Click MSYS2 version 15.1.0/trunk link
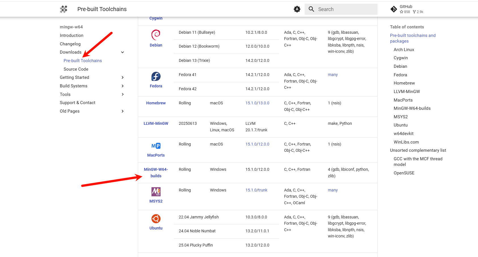 [x=256, y=190]
